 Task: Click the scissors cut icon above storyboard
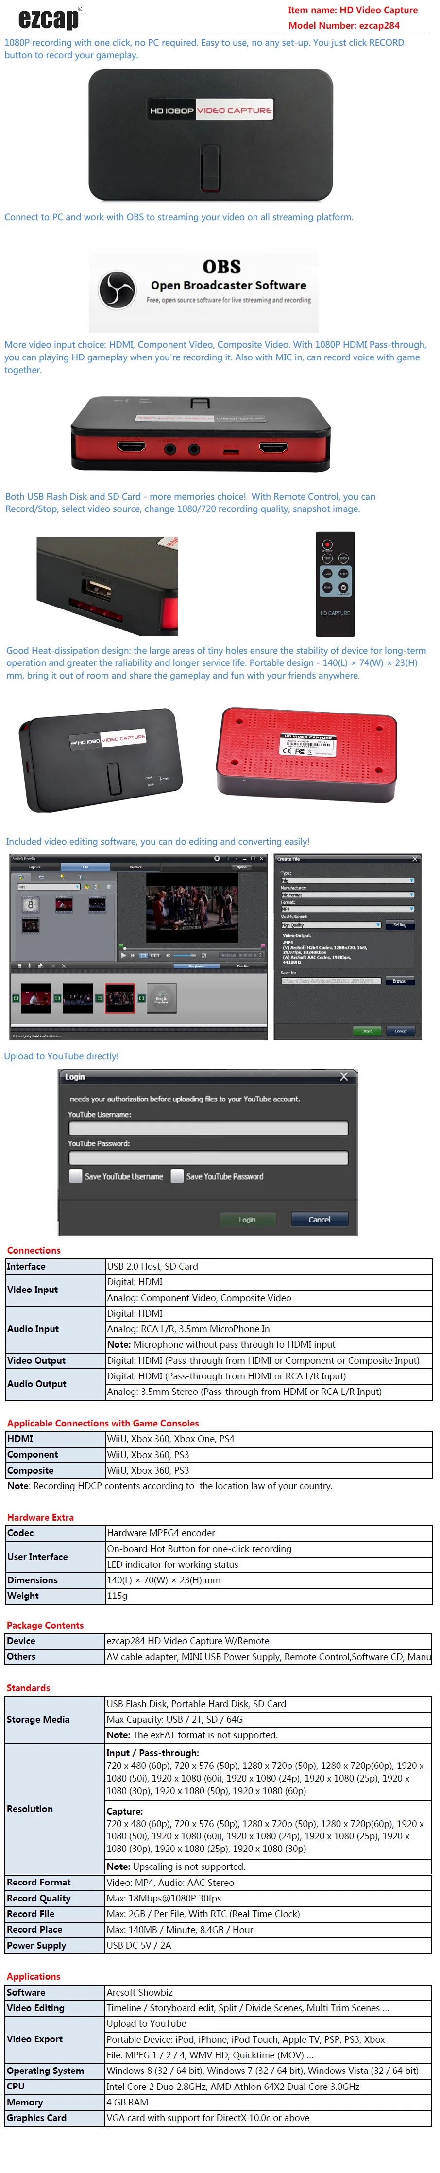click(x=63, y=966)
